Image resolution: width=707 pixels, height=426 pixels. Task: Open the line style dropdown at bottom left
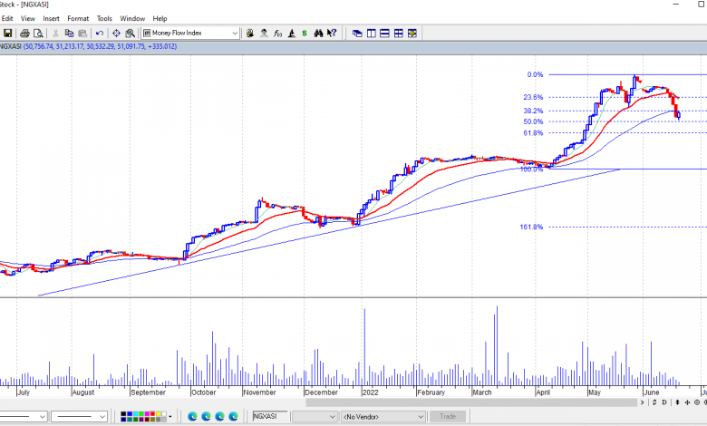coord(43,416)
